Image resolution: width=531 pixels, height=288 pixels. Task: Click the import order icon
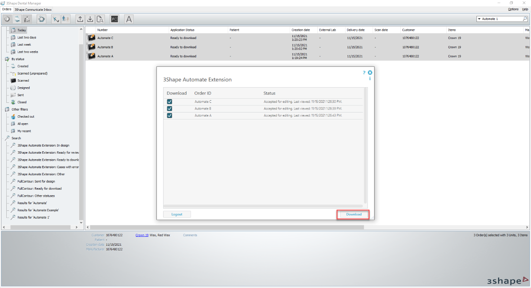90,19
